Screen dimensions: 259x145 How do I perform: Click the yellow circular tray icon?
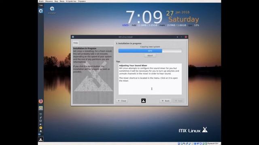40,128
